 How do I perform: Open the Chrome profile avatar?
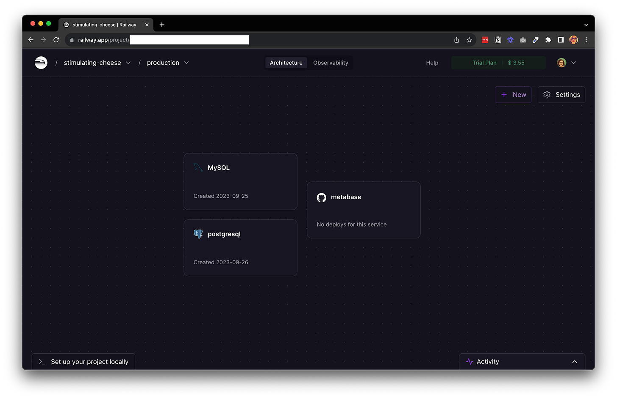(573, 40)
